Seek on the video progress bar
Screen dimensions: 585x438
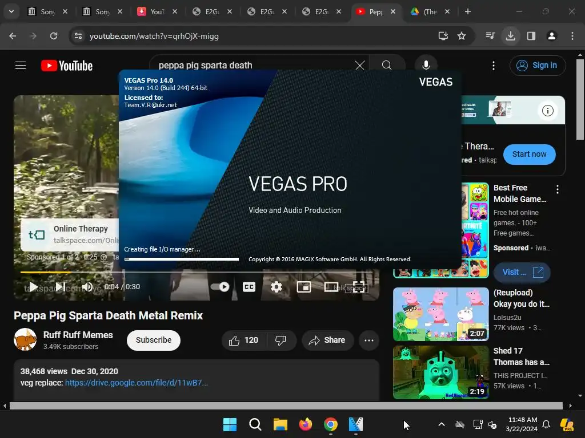[197, 272]
